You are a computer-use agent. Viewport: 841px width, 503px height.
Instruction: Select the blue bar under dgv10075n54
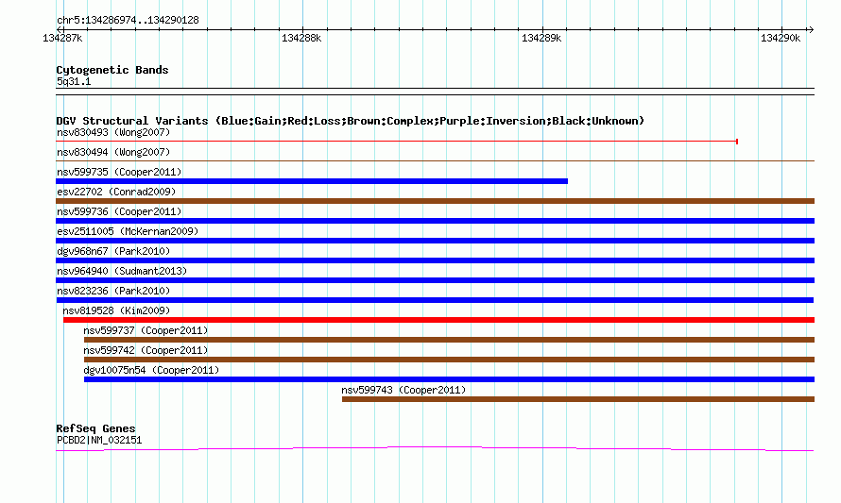click(x=449, y=379)
